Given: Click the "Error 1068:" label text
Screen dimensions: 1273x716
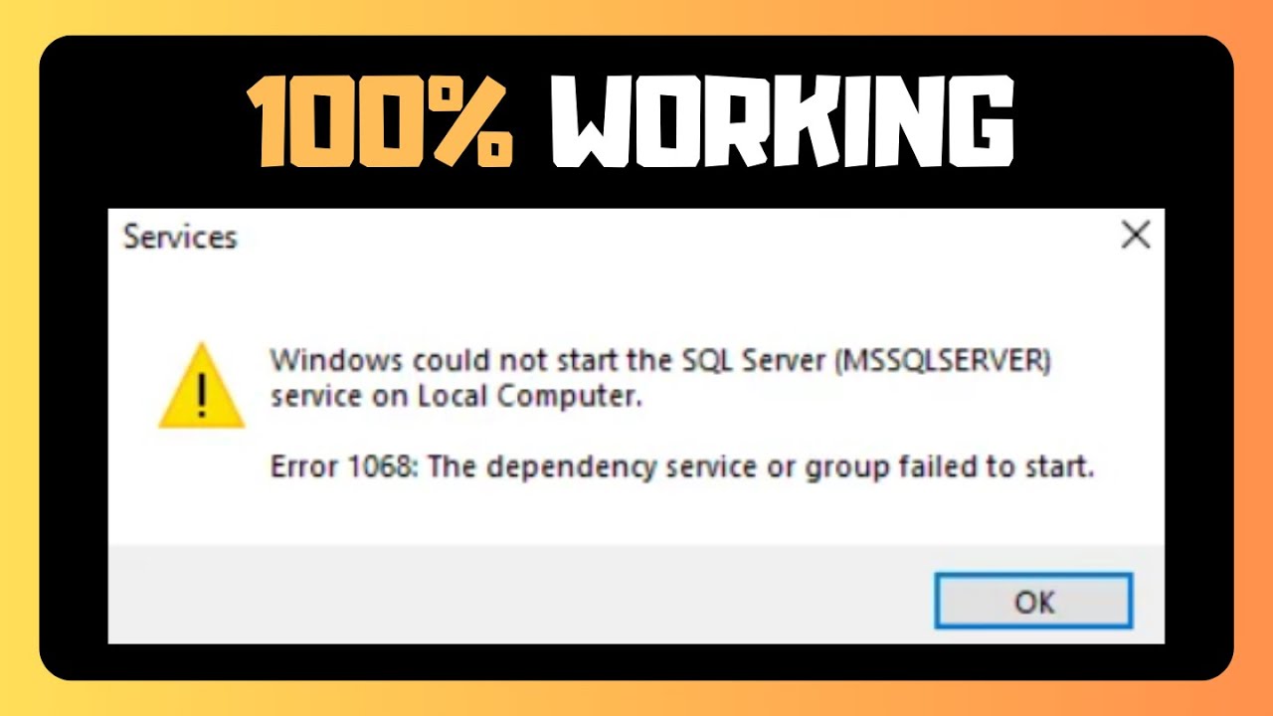Looking at the screenshot, I should point(345,465).
